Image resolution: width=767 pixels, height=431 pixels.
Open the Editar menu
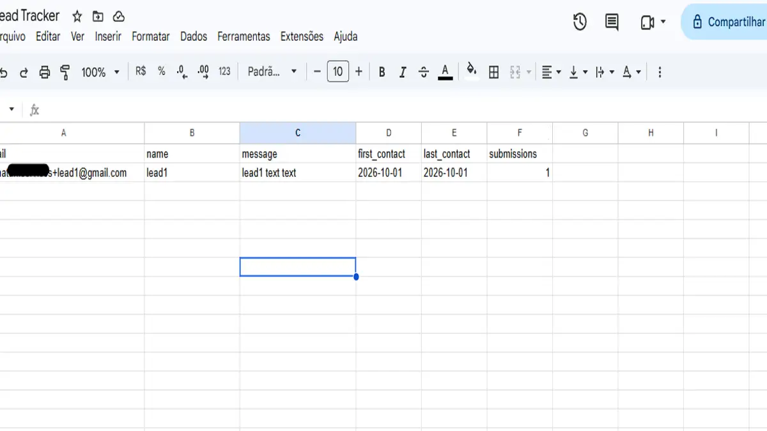(48, 36)
